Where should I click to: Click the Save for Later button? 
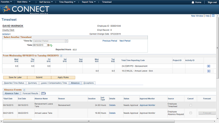tap(15, 78)
